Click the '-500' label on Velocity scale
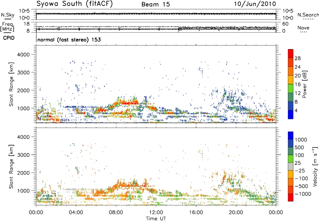319x221 pixels. click(301, 186)
